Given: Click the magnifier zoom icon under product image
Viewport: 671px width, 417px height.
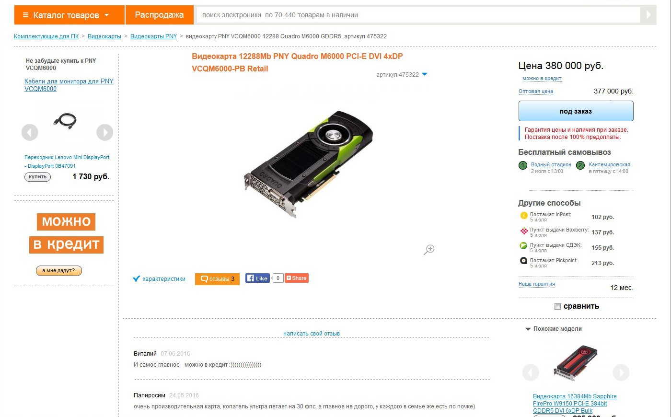Looking at the screenshot, I should click(x=429, y=249).
